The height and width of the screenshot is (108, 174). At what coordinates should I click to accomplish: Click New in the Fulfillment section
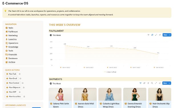click(x=165, y=35)
